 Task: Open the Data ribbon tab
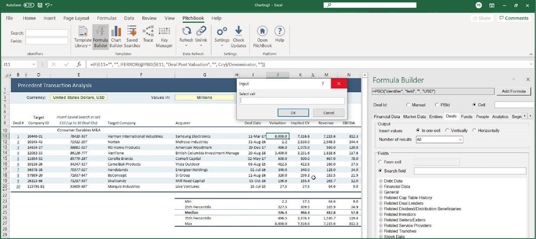[129, 18]
